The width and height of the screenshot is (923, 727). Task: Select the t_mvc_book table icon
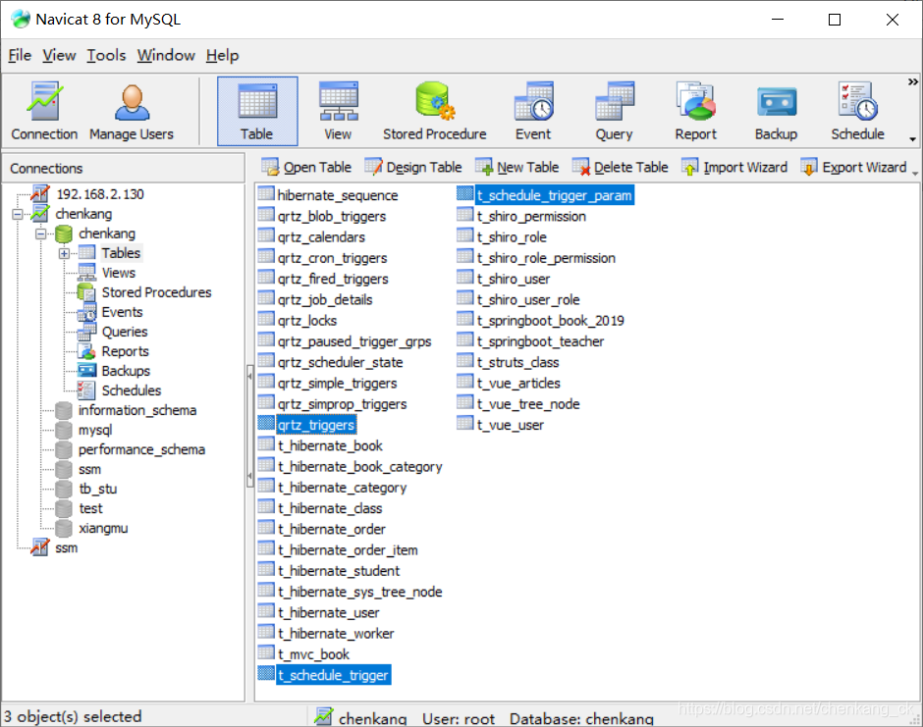click(x=266, y=653)
